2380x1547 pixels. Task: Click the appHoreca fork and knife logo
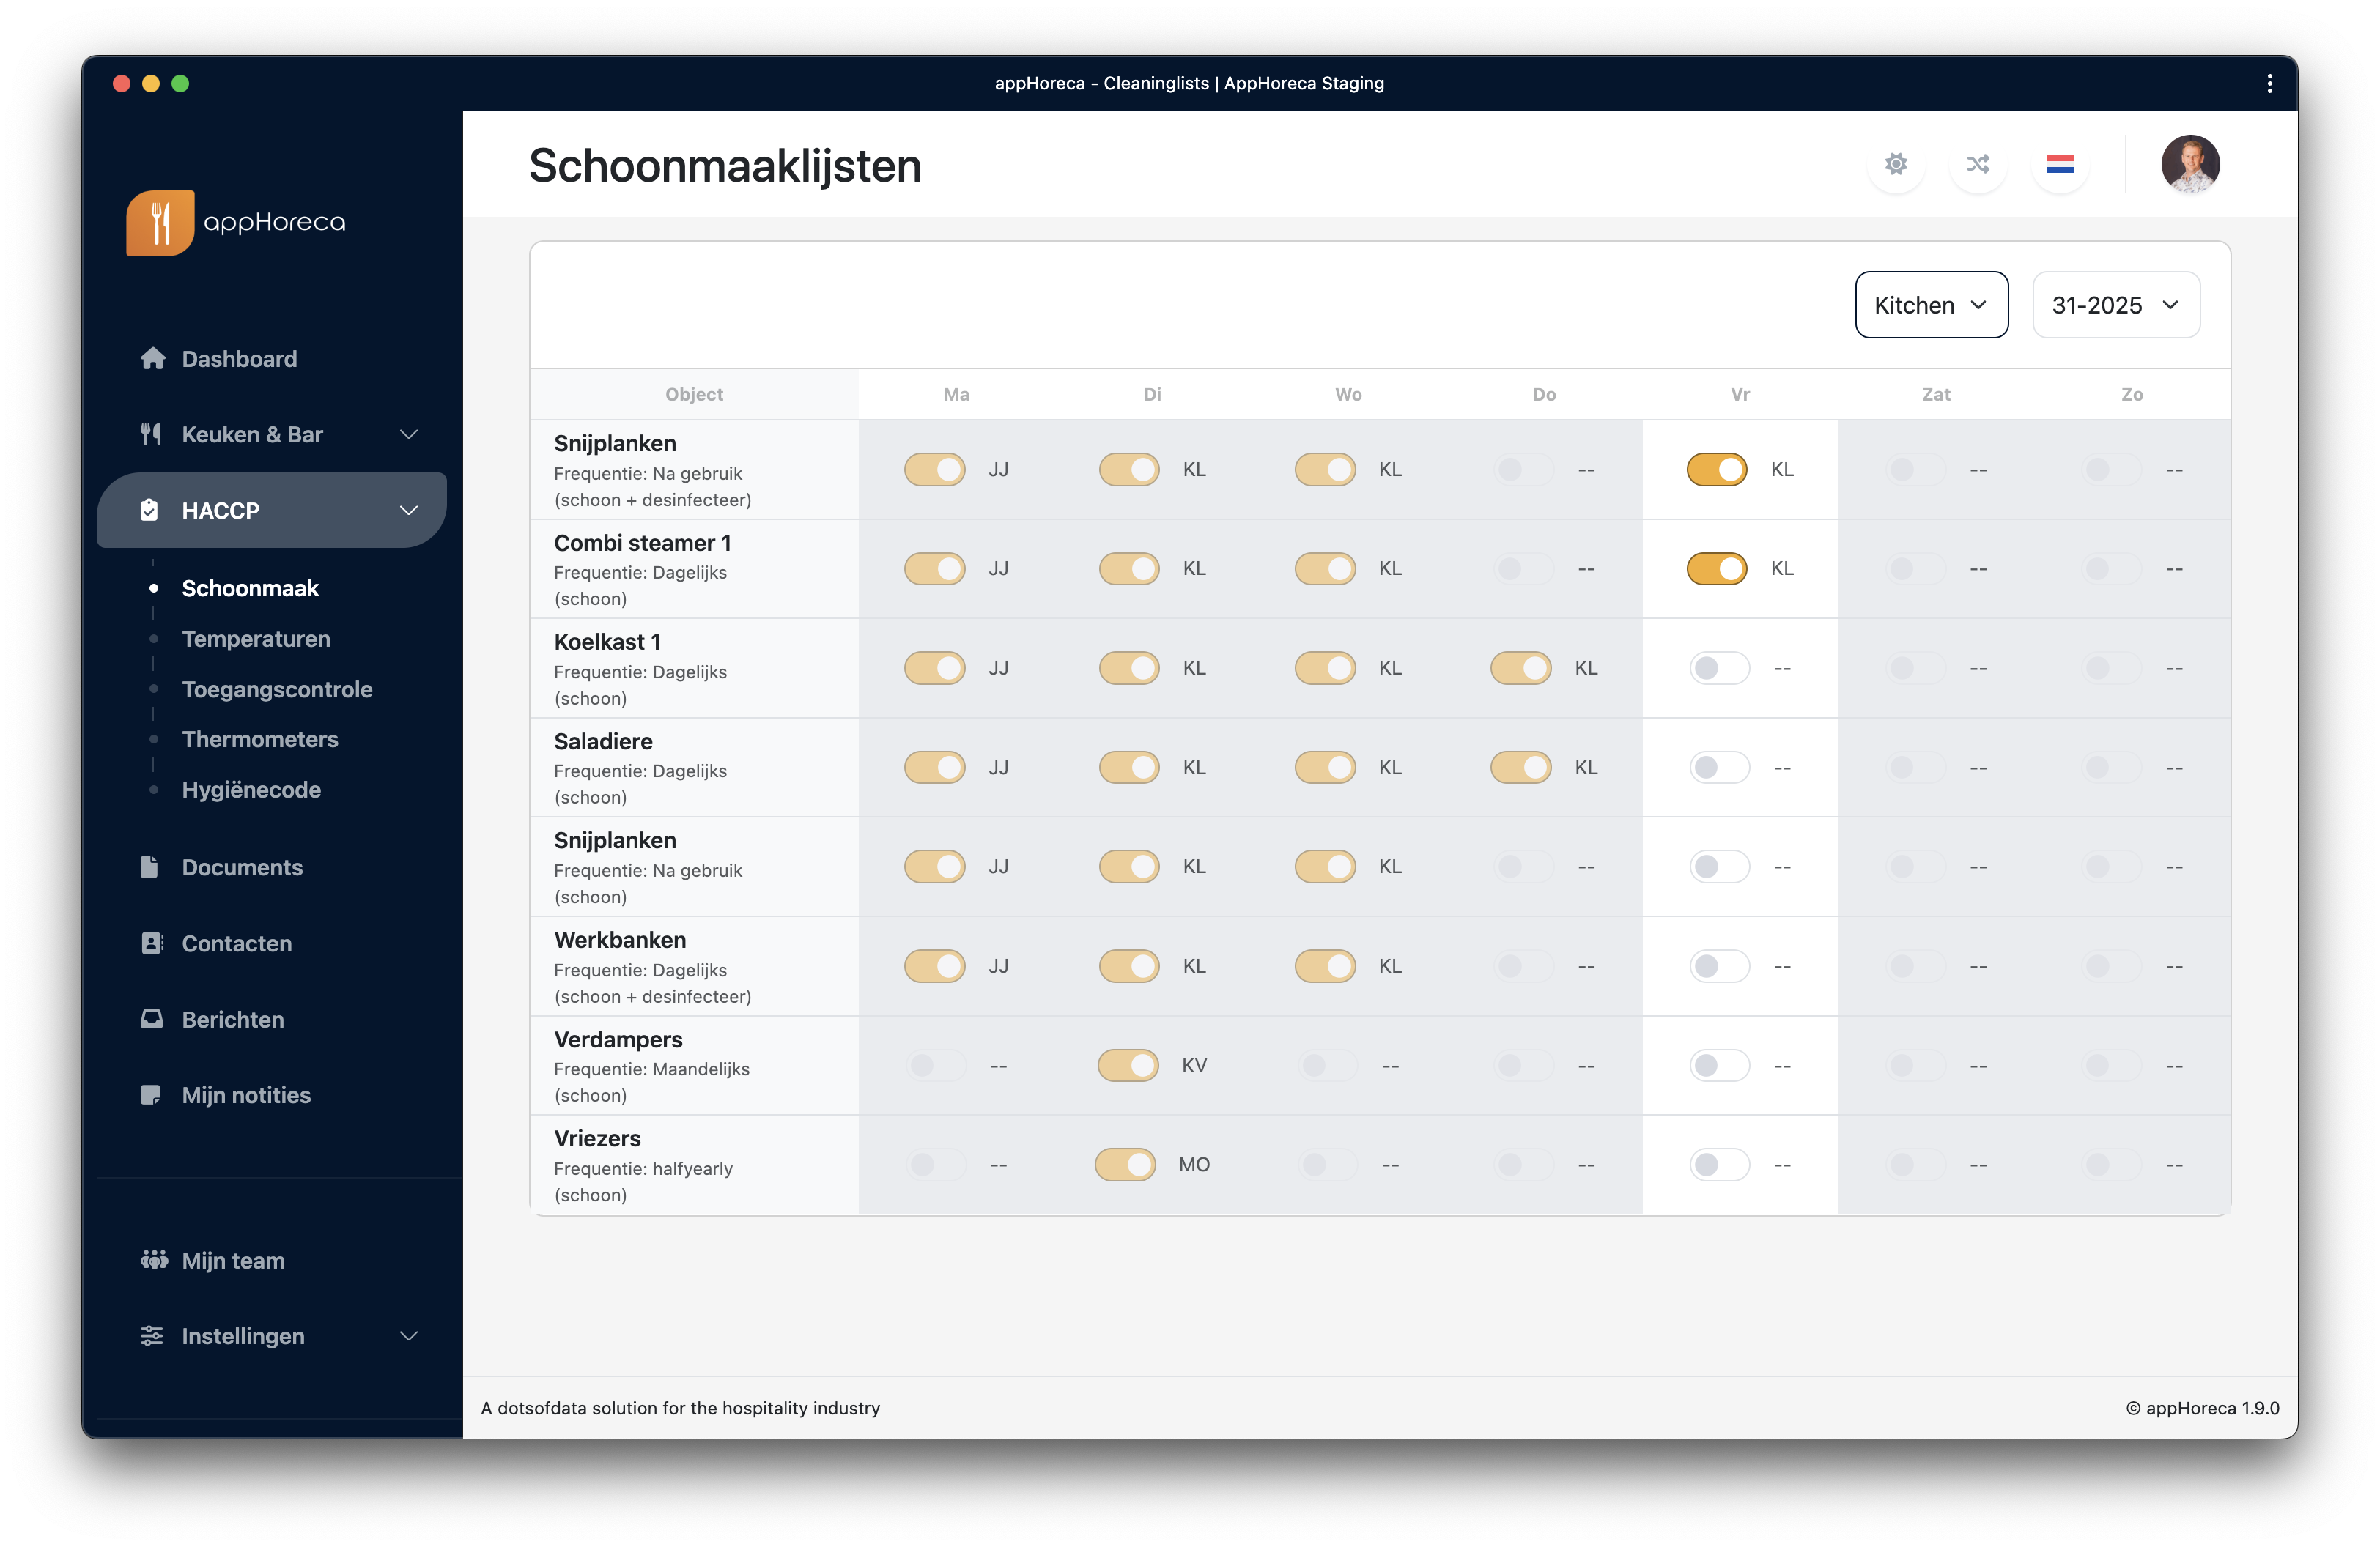tap(160, 223)
